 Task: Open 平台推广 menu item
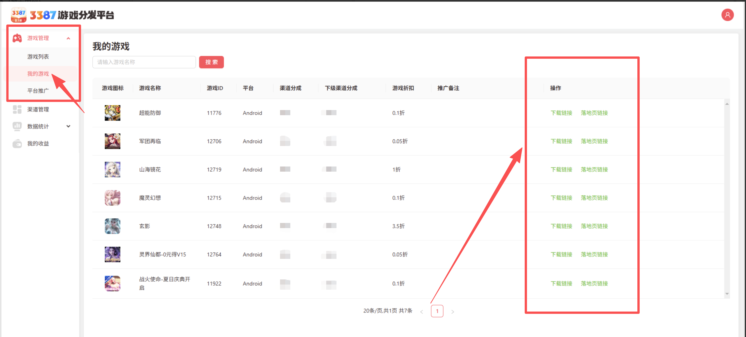point(38,91)
